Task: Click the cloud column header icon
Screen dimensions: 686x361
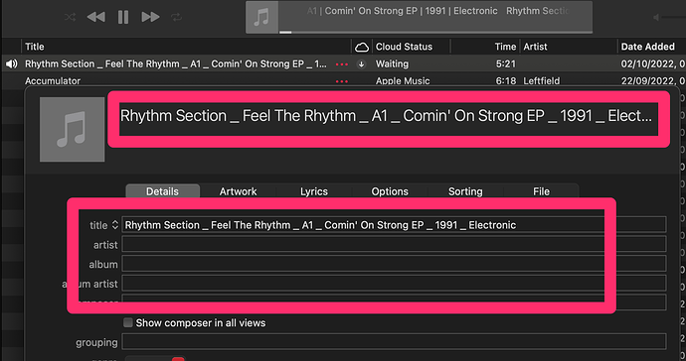Action: tap(361, 47)
